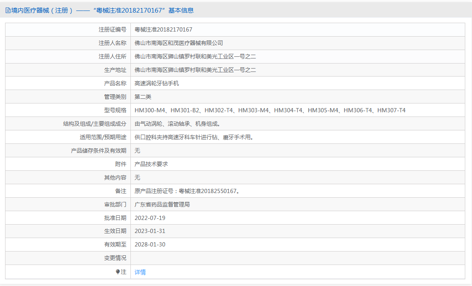
Task: Click the 结构及组成/主要组成成分 label
Action: pos(95,124)
